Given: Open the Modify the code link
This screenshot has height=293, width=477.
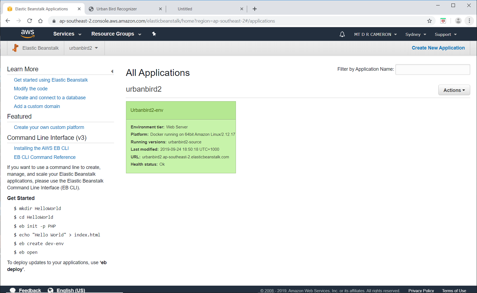Looking at the screenshot, I should (x=31, y=89).
